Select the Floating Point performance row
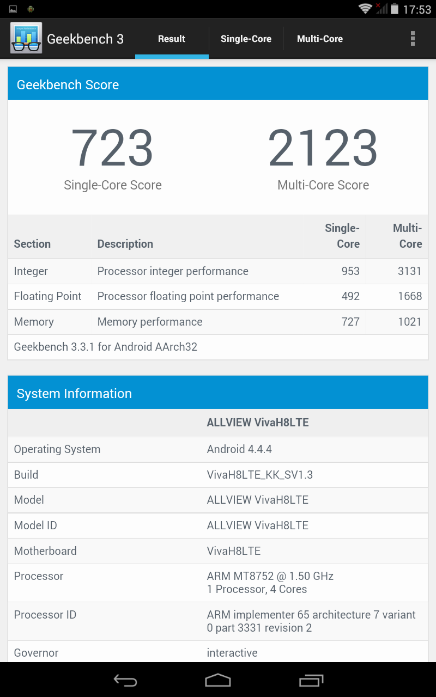The width and height of the screenshot is (436, 697). (x=217, y=296)
